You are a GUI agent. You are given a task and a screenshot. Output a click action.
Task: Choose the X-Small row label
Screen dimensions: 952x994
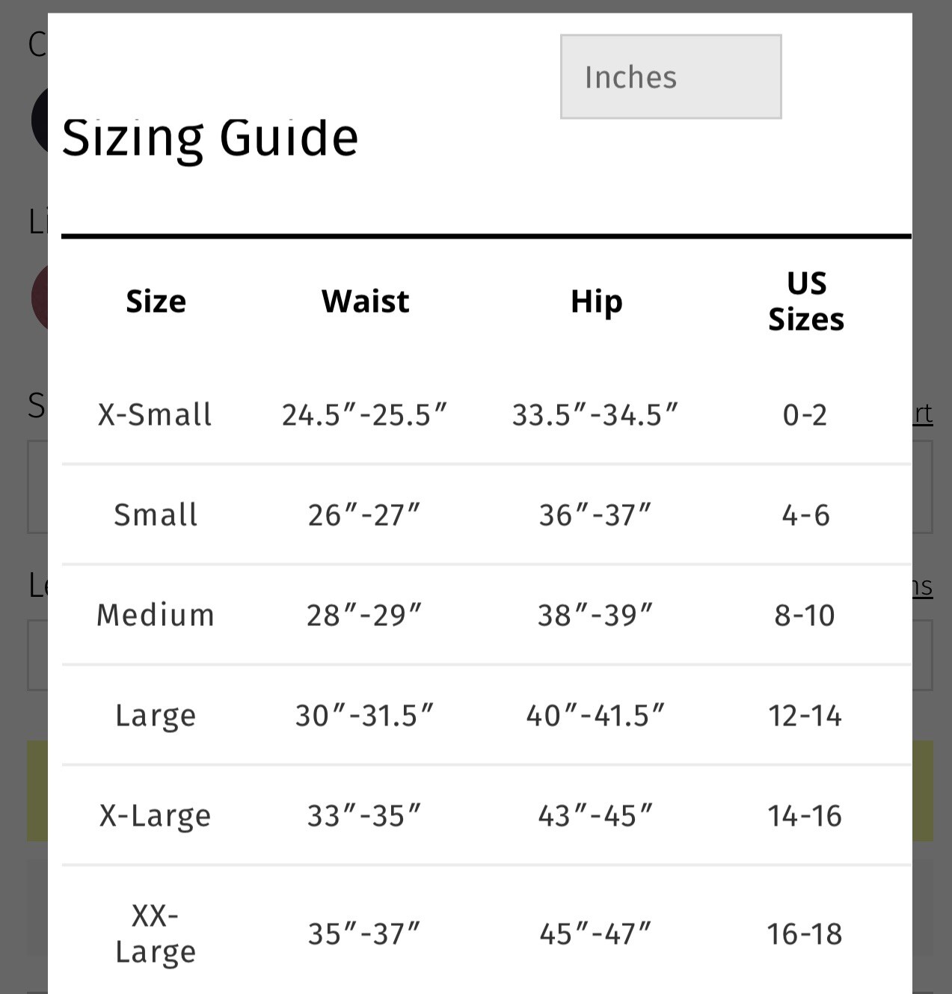click(155, 414)
